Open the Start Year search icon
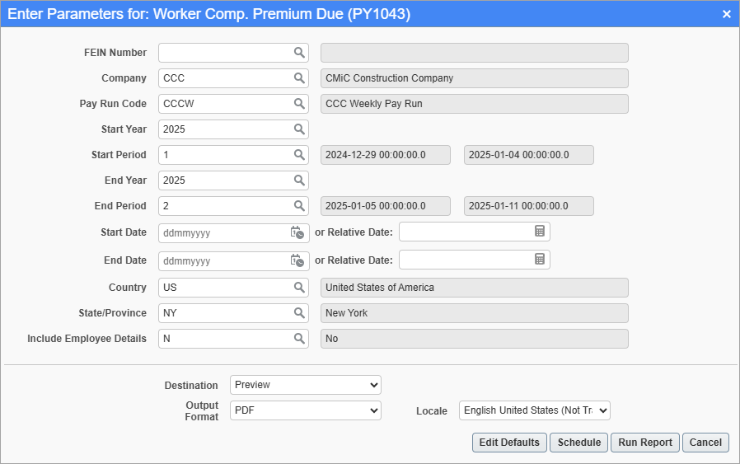The width and height of the screenshot is (740, 464). (299, 129)
